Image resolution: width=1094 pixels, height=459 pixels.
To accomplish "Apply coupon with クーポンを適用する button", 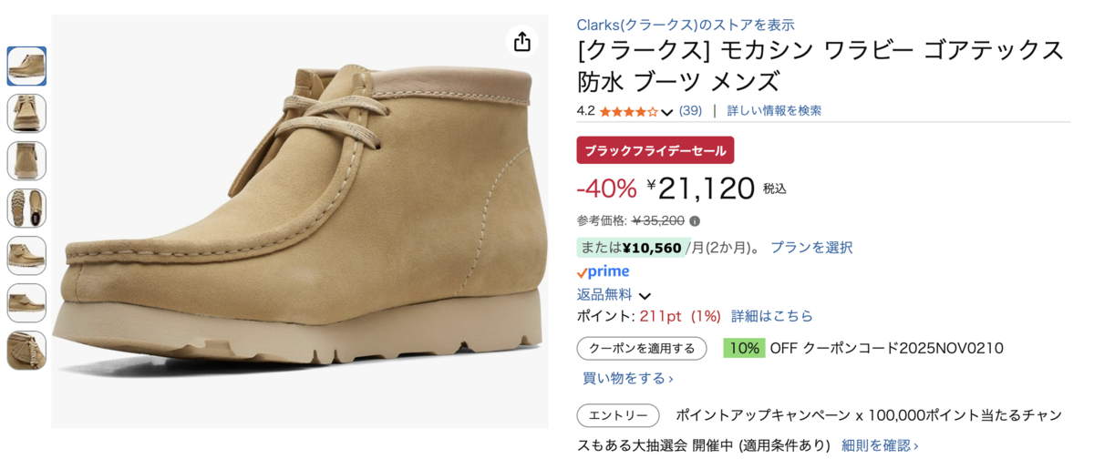I will click(642, 348).
